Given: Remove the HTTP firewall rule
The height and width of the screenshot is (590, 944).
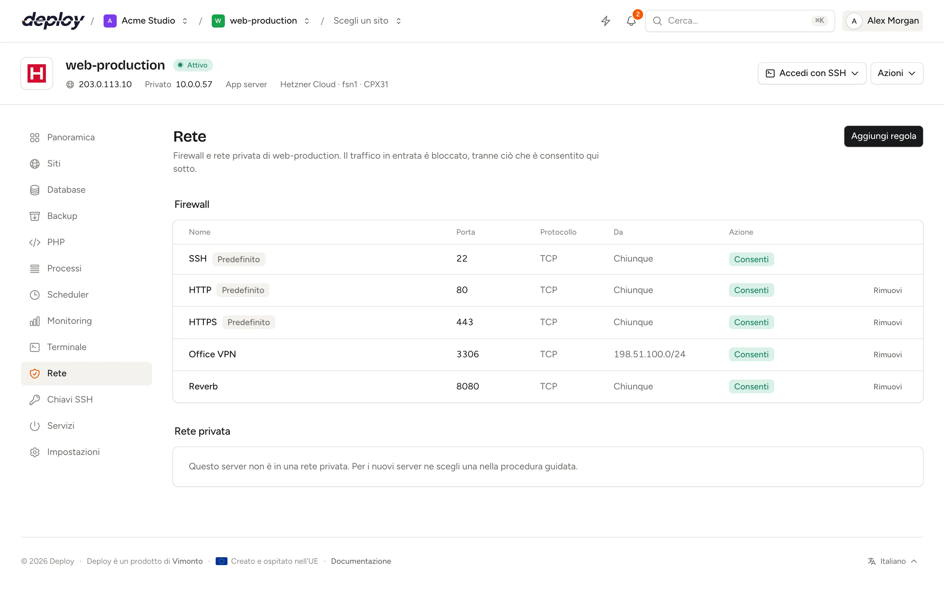Looking at the screenshot, I should point(887,290).
